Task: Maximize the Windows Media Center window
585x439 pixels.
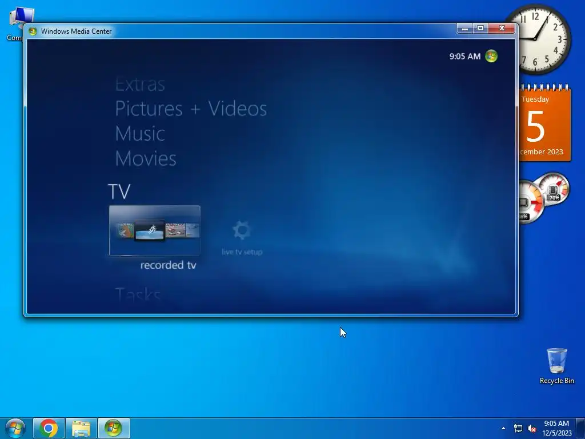Action: [480, 29]
